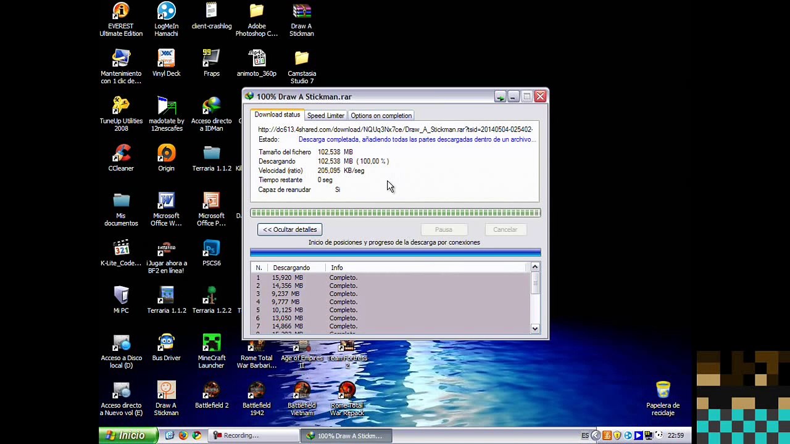The height and width of the screenshot is (444, 790).
Task: Click the blue connections progress bar
Action: pos(395,252)
